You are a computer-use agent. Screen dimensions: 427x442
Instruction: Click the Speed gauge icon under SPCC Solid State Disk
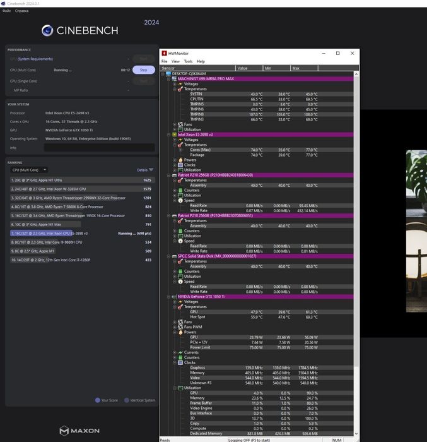[x=180, y=282]
